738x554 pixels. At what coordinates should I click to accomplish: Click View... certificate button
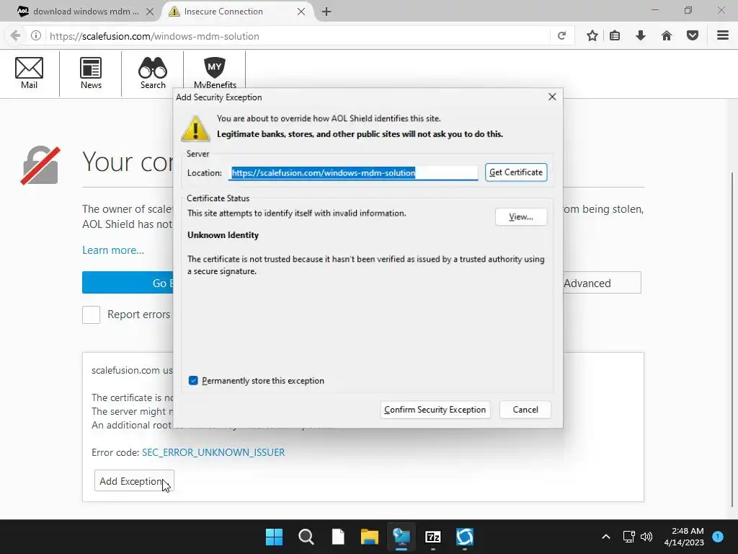(521, 216)
